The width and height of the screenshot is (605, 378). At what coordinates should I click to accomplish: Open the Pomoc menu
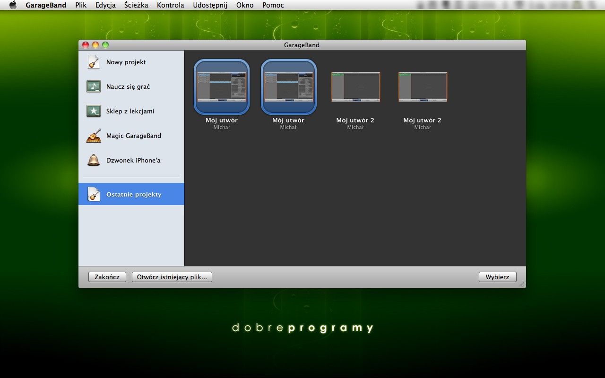[273, 5]
